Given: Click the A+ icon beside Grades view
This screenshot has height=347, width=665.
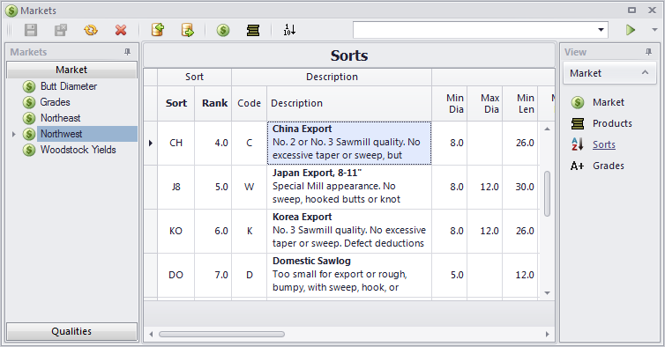Looking at the screenshot, I should [x=577, y=166].
